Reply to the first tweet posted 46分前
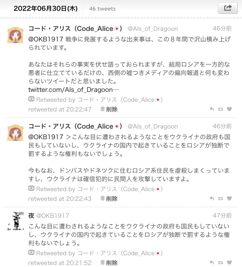 (212, 109)
